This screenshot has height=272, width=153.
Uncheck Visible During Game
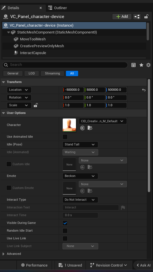point(65,223)
